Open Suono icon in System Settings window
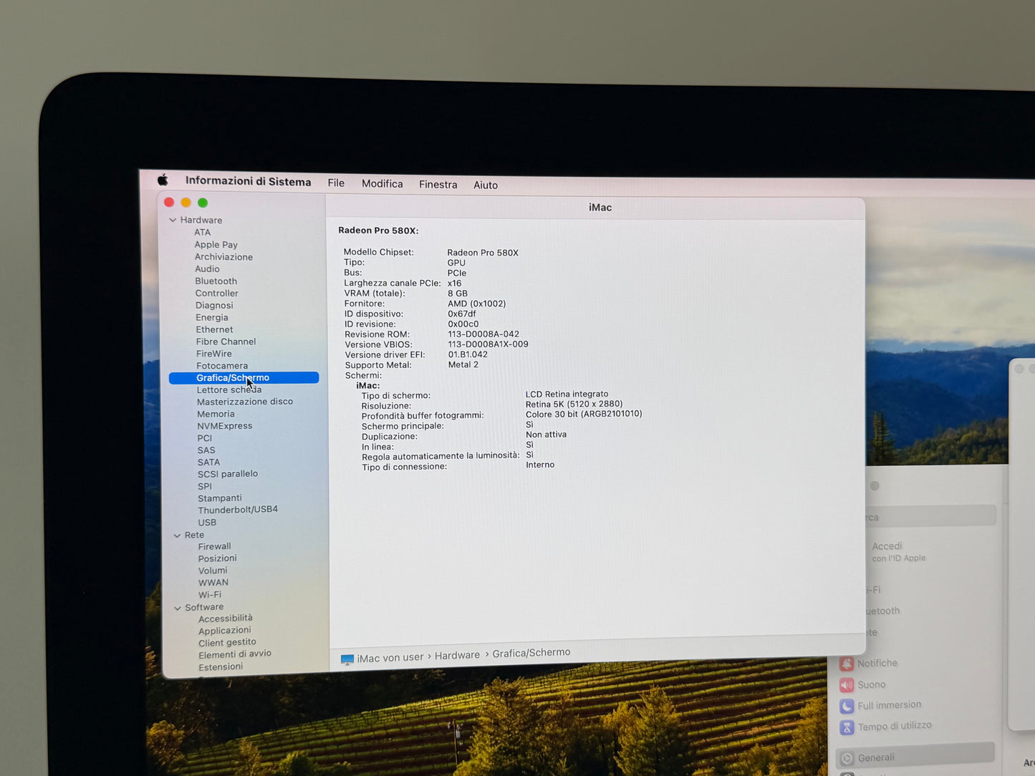Screen dimensions: 1035x776 [847, 685]
